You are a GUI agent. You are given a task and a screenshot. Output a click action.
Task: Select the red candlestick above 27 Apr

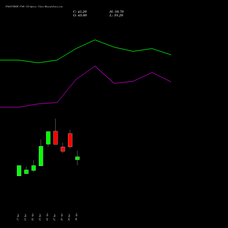point(56,138)
